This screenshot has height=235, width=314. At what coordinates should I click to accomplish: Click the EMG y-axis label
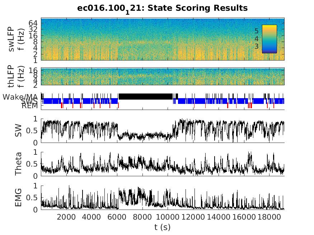(18, 197)
